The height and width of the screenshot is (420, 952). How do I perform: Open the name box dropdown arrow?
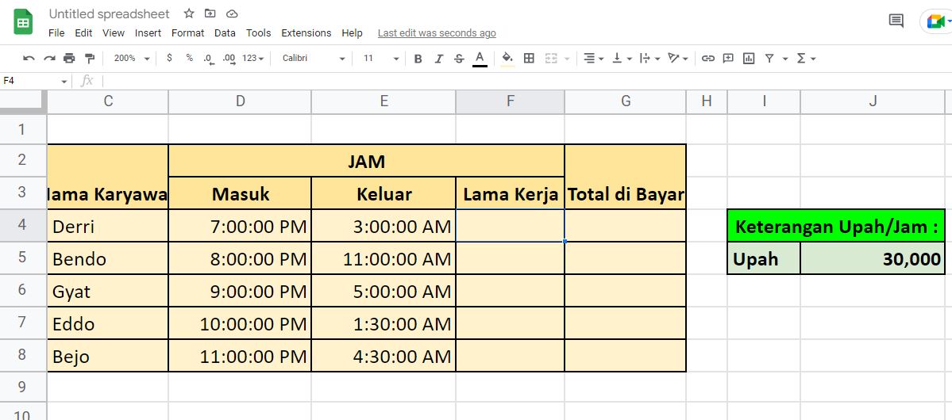click(x=64, y=81)
